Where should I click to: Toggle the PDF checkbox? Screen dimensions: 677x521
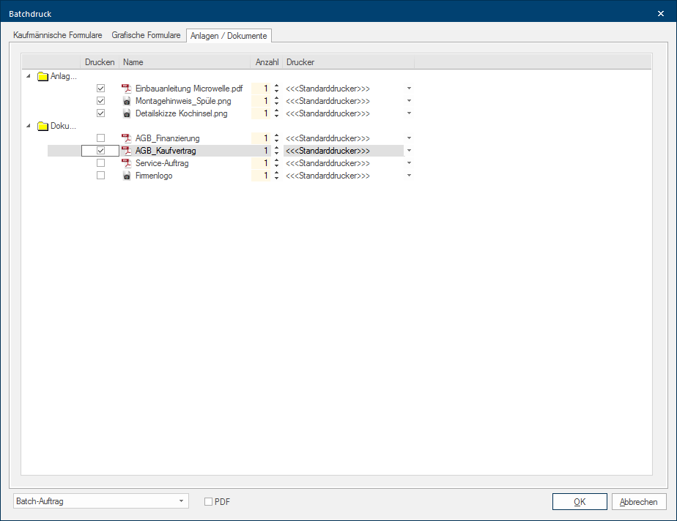click(208, 501)
